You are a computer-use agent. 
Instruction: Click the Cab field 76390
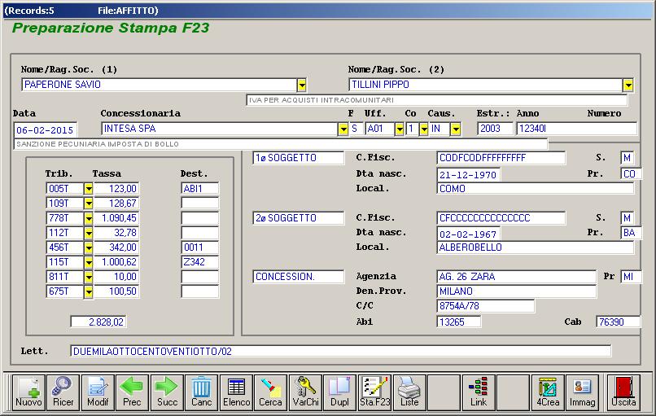coord(619,322)
